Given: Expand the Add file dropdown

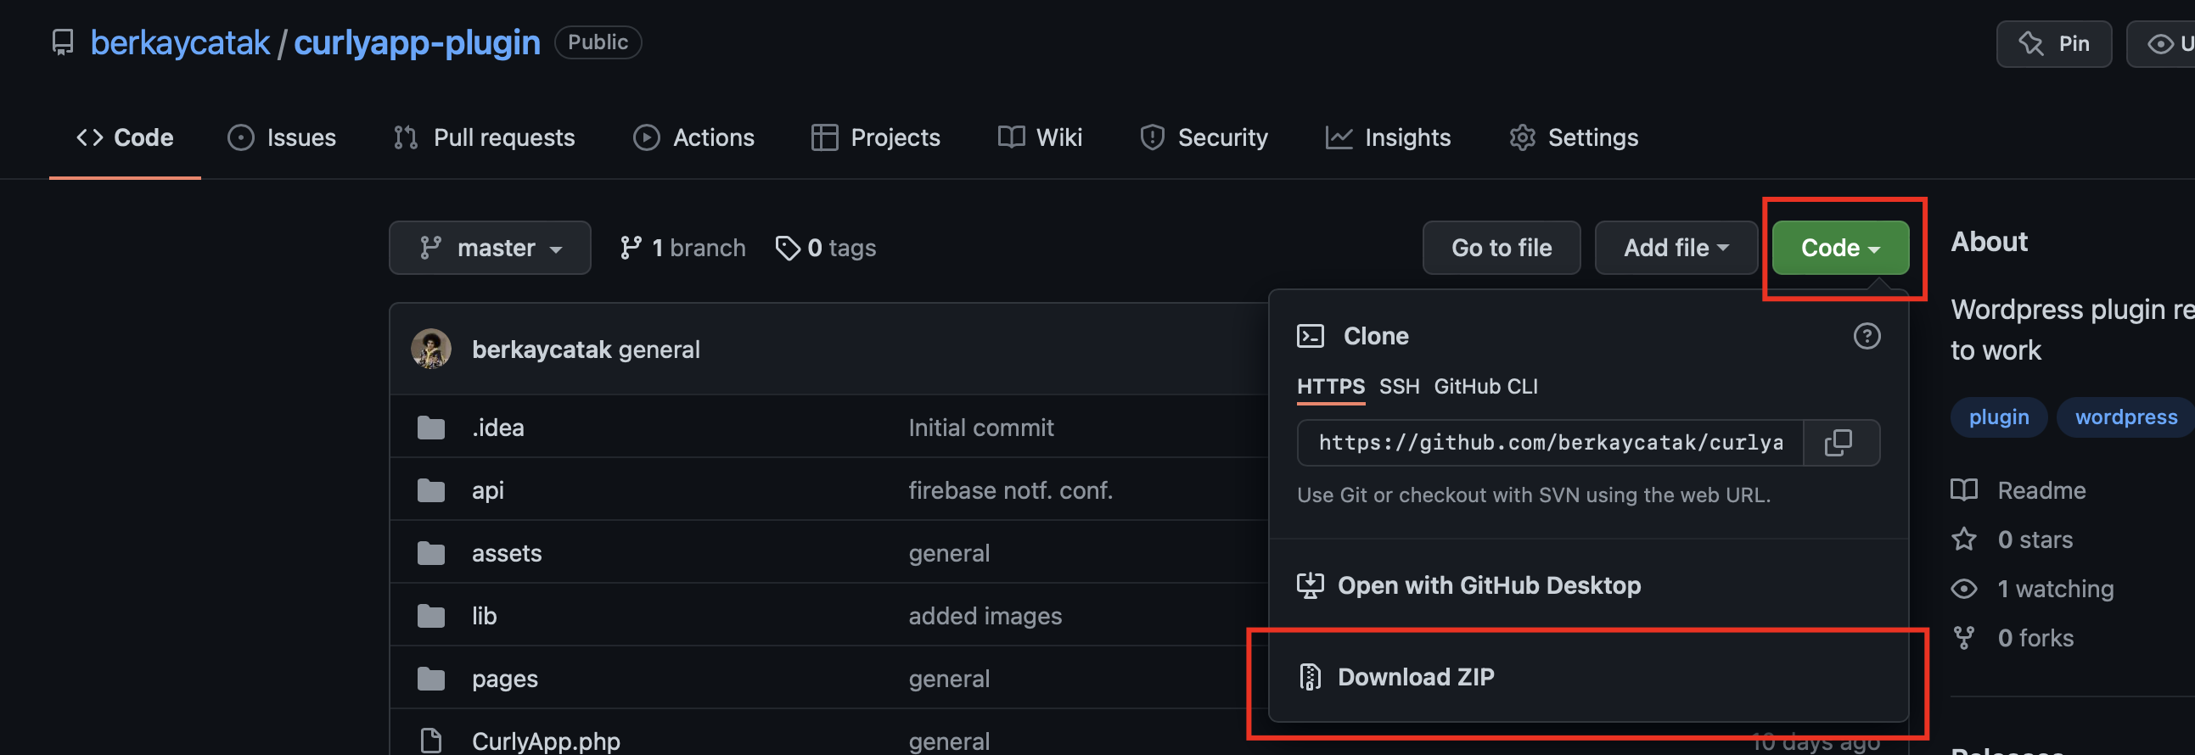Looking at the screenshot, I should tap(1676, 248).
